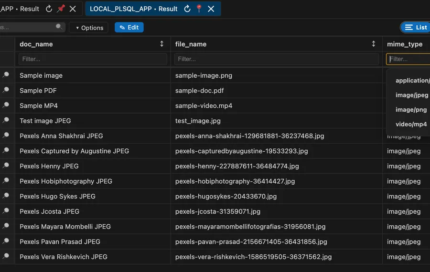The width and height of the screenshot is (430, 272).
Task: Click the Sample MP4 doc_name cell
Action: 93,105
